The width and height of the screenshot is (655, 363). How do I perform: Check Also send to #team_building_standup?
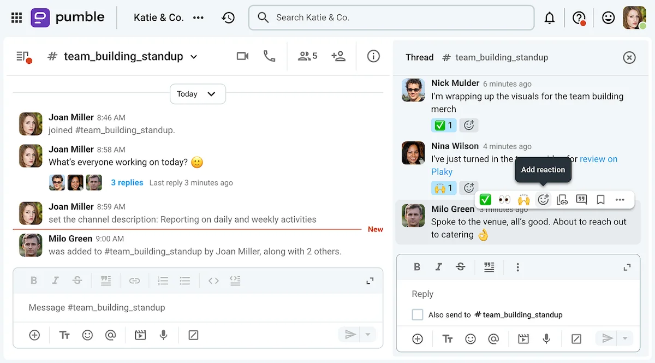coord(418,314)
